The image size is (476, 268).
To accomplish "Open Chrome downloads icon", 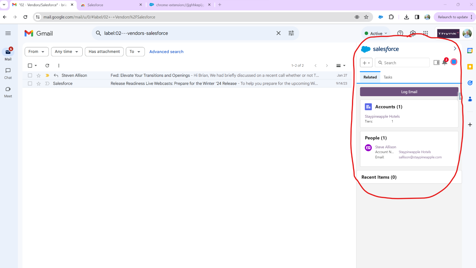I will click(406, 17).
